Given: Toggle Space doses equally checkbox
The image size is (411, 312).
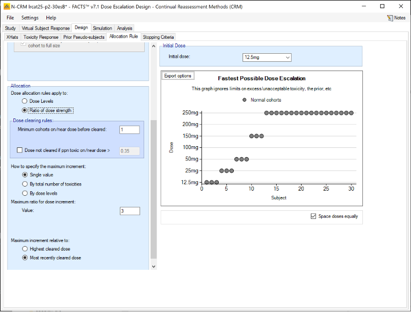Looking at the screenshot, I should (313, 216).
